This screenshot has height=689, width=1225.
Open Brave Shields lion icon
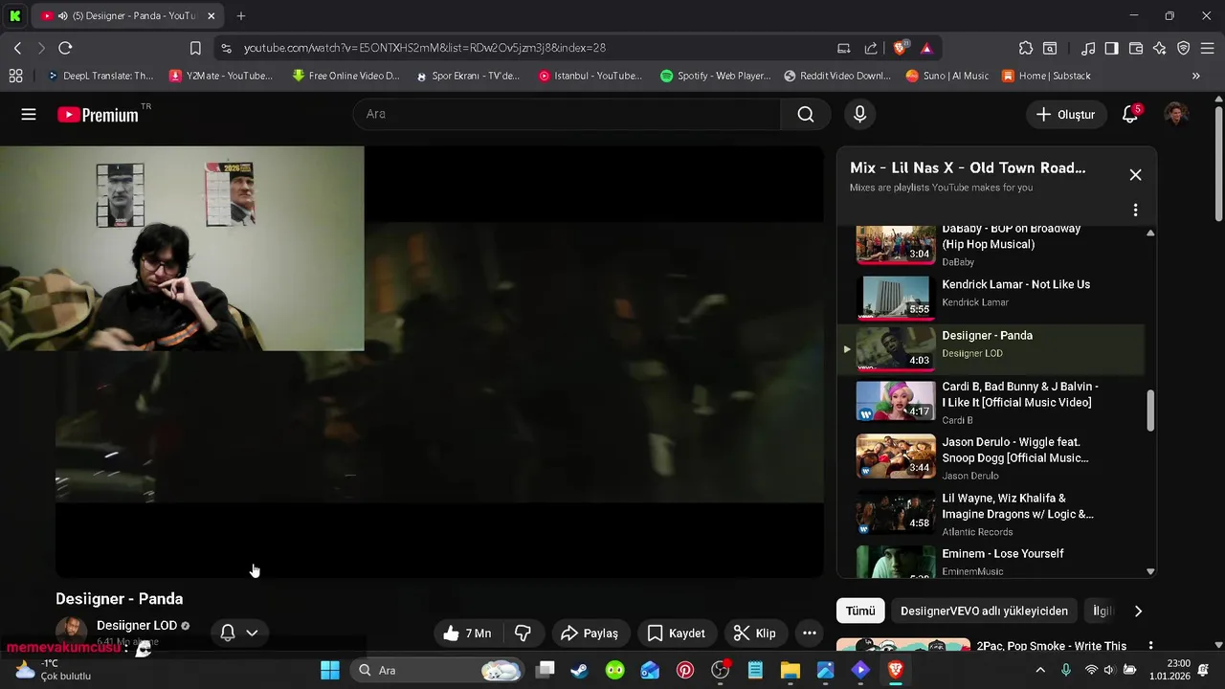coord(900,48)
